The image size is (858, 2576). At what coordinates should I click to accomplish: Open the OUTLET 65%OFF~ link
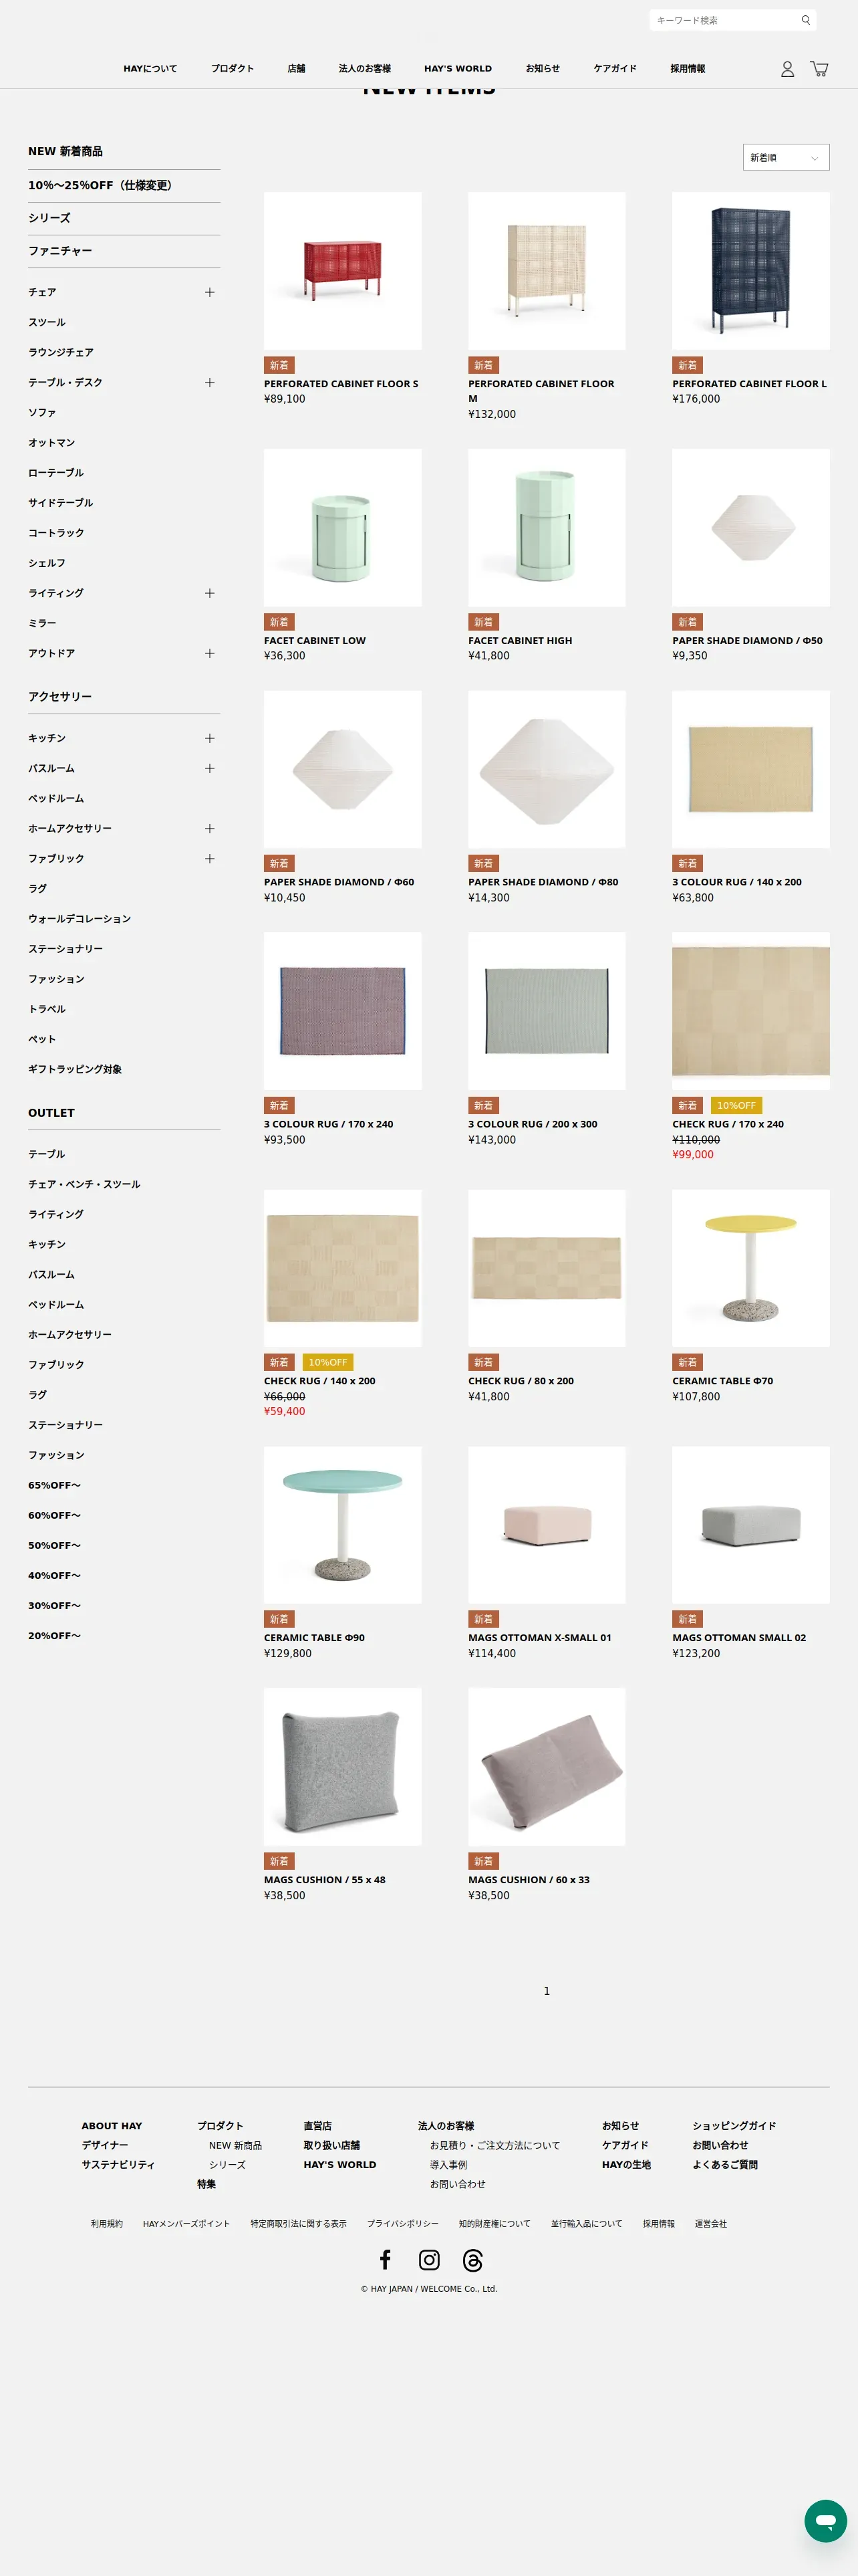(55, 1485)
